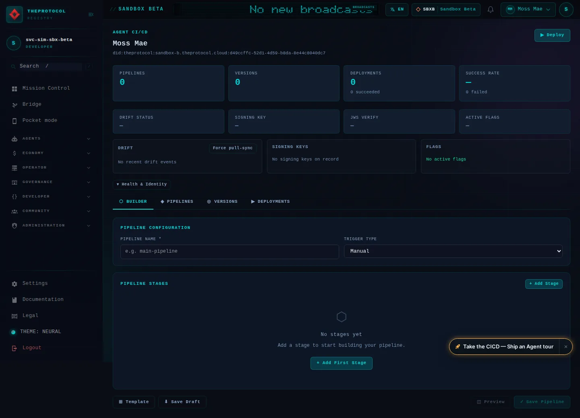Click the Deploy button
The width and height of the screenshot is (580, 418).
[552, 35]
